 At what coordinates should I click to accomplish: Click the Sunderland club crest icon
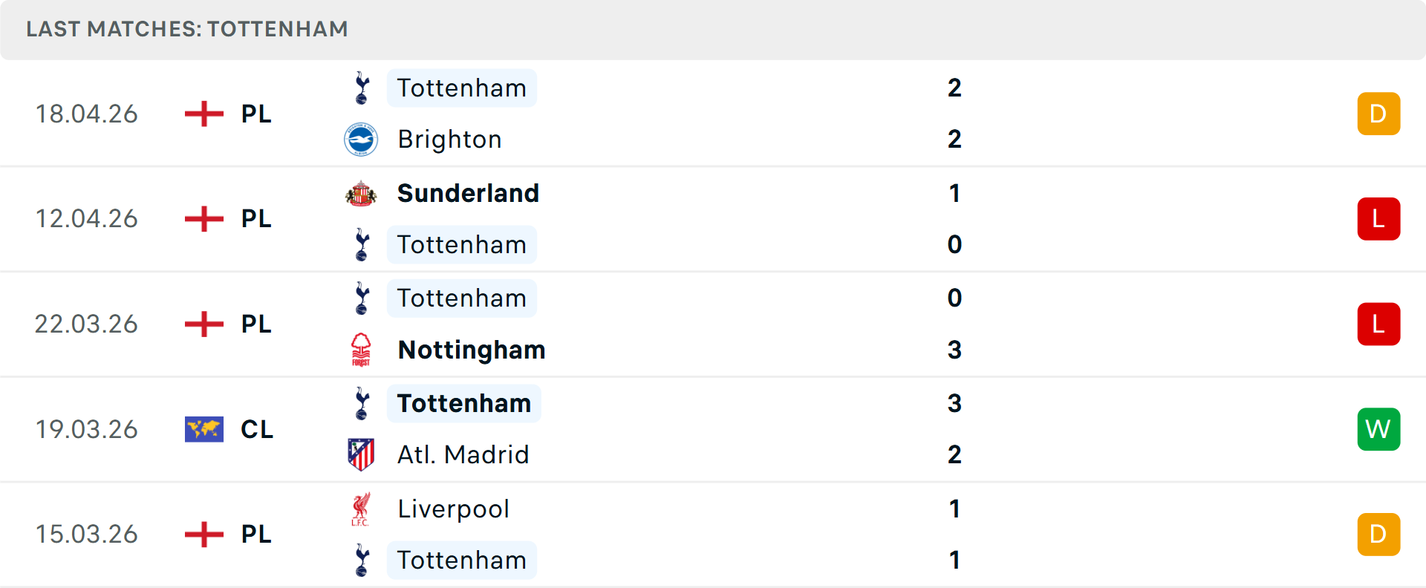pos(361,194)
